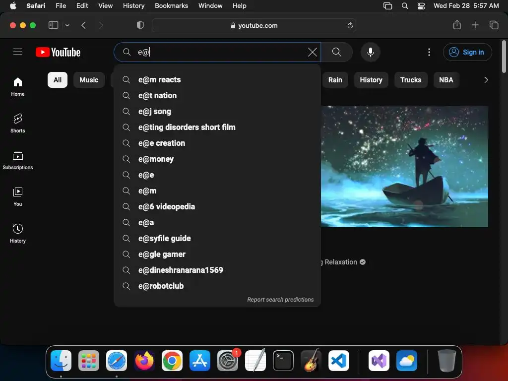Open the Edit menu
The width and height of the screenshot is (508, 381).
[82, 5]
